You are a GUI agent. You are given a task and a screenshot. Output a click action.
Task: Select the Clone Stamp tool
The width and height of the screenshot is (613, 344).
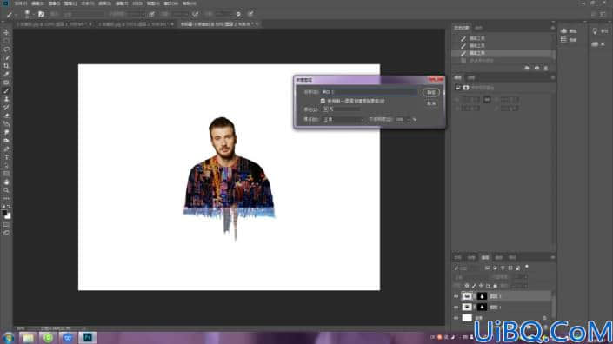coord(6,99)
